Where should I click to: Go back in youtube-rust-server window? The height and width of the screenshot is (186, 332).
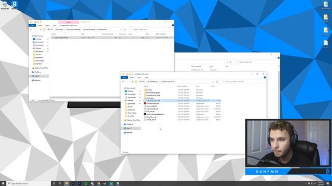[123, 82]
